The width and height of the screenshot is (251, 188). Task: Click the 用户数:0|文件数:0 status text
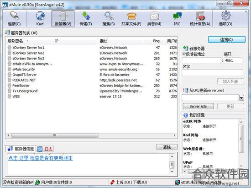[57, 183]
